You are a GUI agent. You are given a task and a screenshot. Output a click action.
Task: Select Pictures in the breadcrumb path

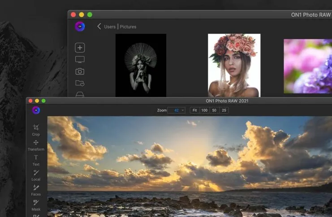pyautogui.click(x=128, y=27)
